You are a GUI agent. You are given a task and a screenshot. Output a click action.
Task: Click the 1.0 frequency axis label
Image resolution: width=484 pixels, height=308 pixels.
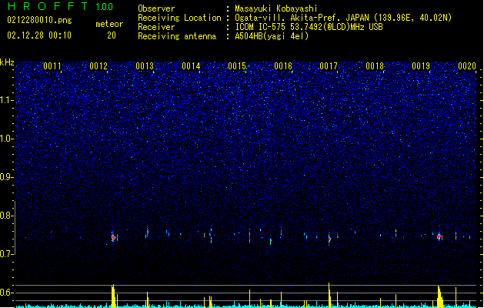6,139
